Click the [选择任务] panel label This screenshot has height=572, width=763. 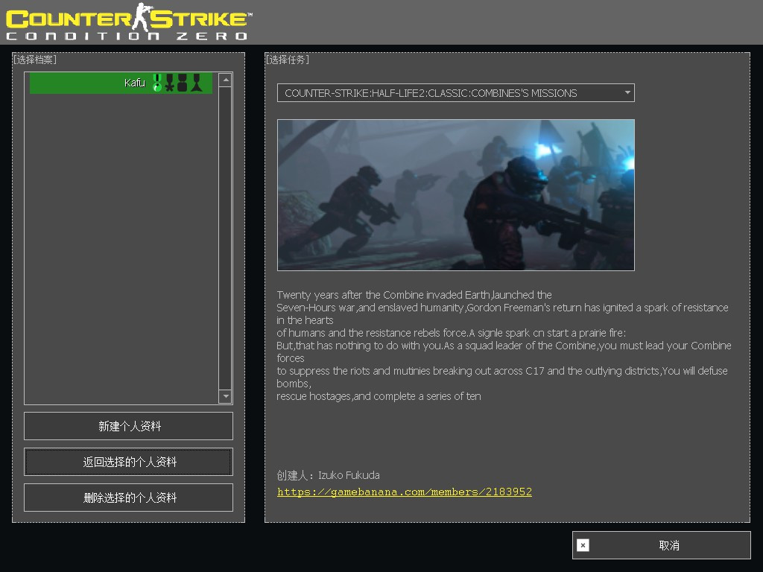pos(287,60)
